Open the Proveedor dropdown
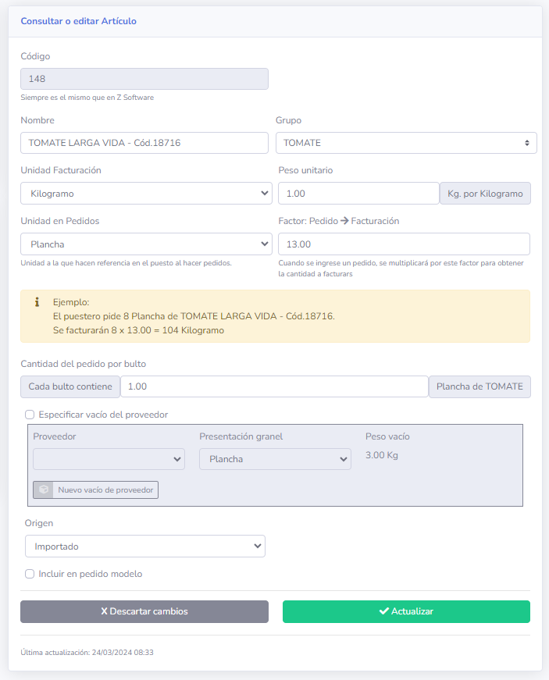Viewport: 549px width, 680px height. click(x=109, y=459)
